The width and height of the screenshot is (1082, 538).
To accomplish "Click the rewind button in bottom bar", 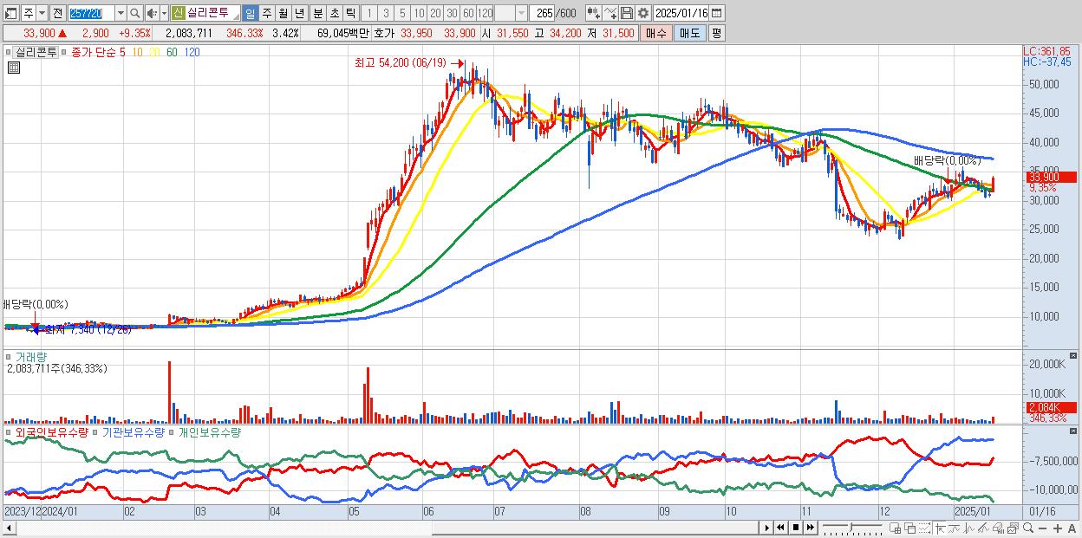I will pos(780,528).
